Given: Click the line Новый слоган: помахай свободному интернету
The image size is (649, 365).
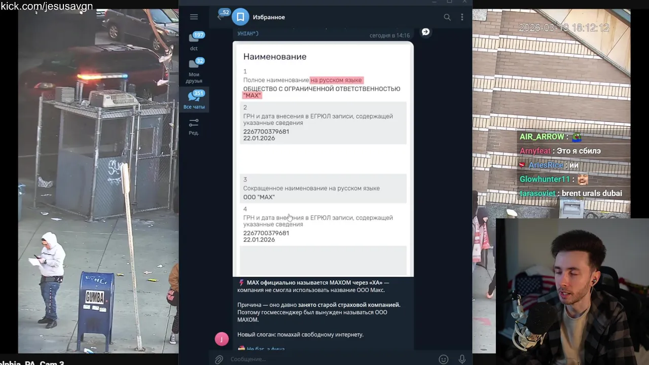Looking at the screenshot, I should [x=300, y=335].
